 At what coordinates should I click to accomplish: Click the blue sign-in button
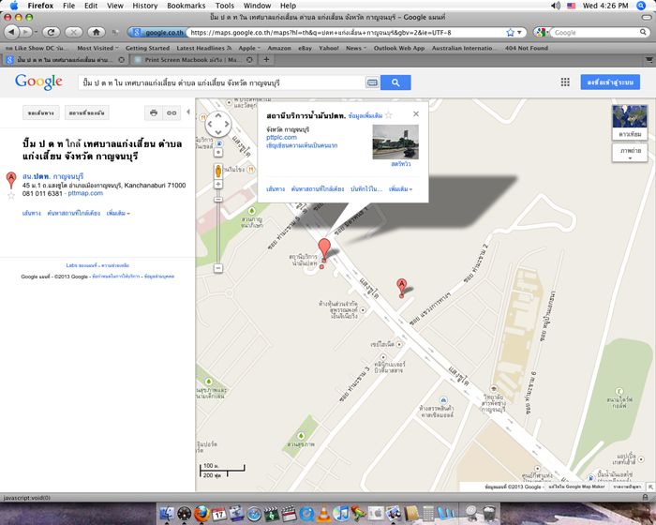point(609,83)
